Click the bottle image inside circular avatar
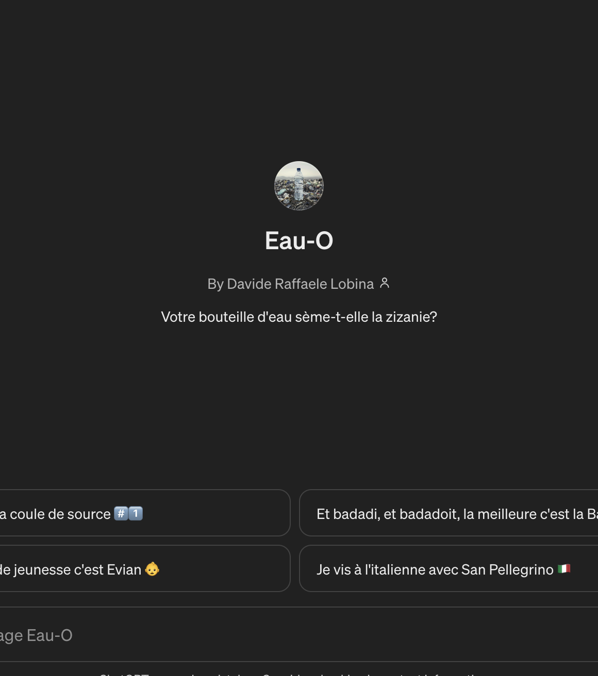This screenshot has width=598, height=676. tap(299, 184)
